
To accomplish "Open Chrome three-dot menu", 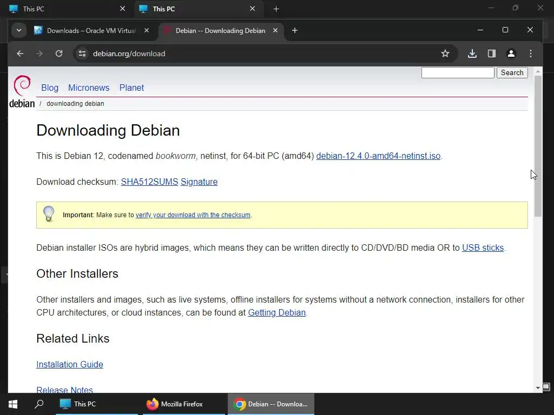I will [x=531, y=53].
